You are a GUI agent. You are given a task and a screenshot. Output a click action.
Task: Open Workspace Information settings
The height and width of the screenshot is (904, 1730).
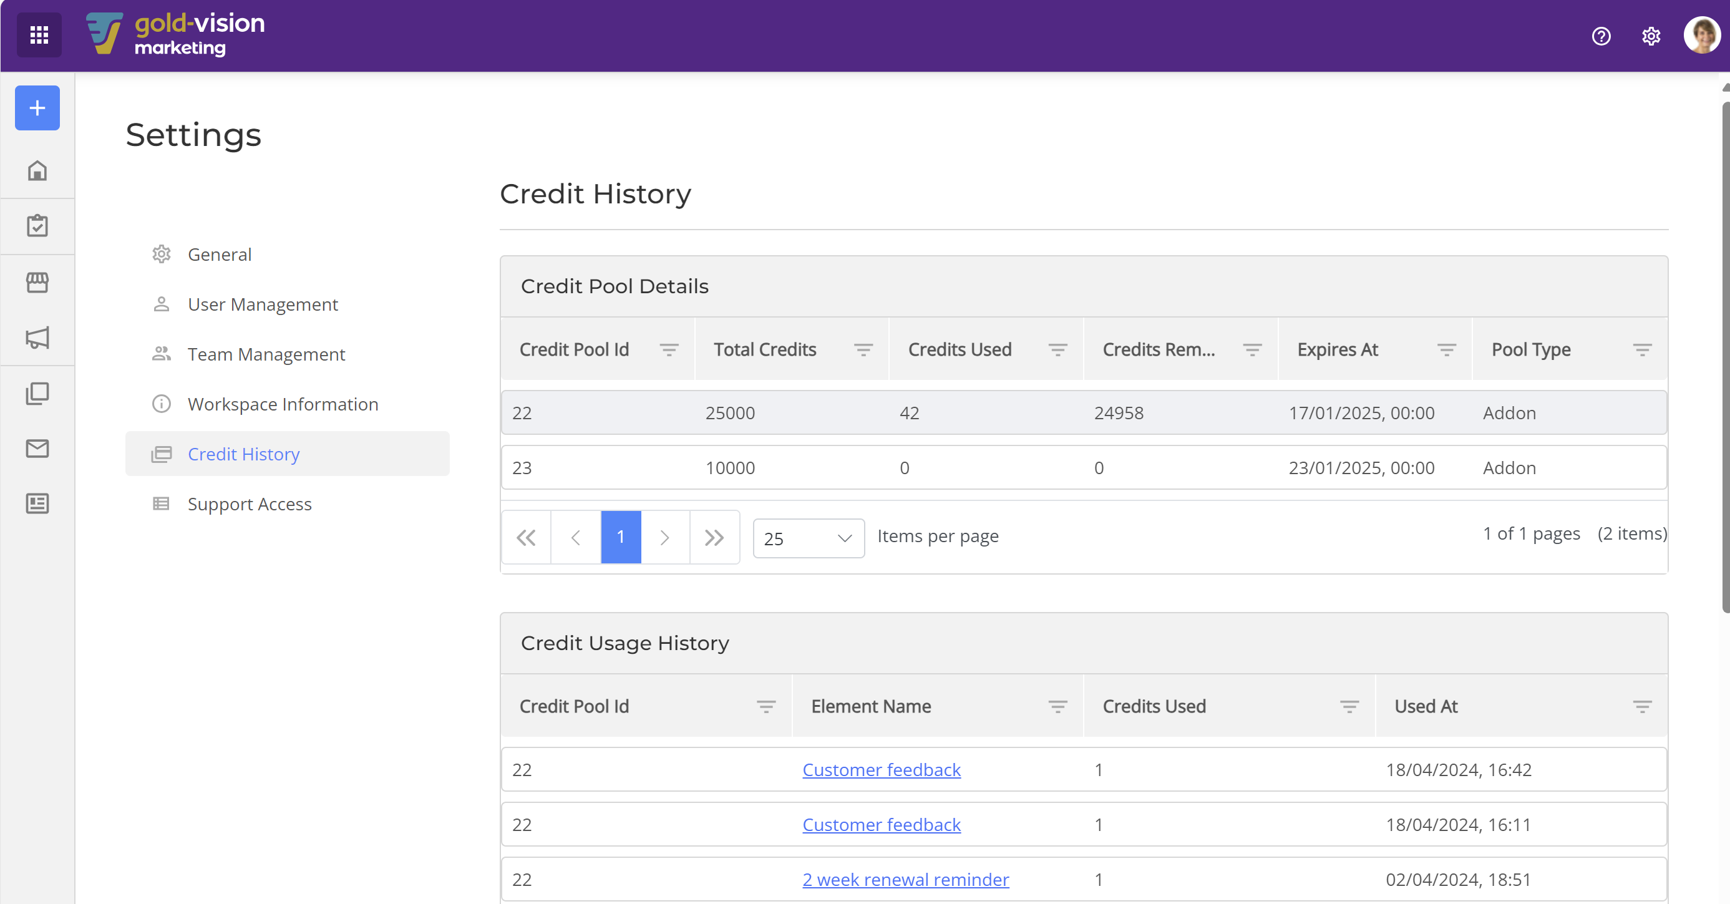(288, 404)
